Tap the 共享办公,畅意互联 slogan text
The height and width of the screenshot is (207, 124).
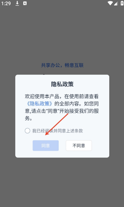pos(62,65)
